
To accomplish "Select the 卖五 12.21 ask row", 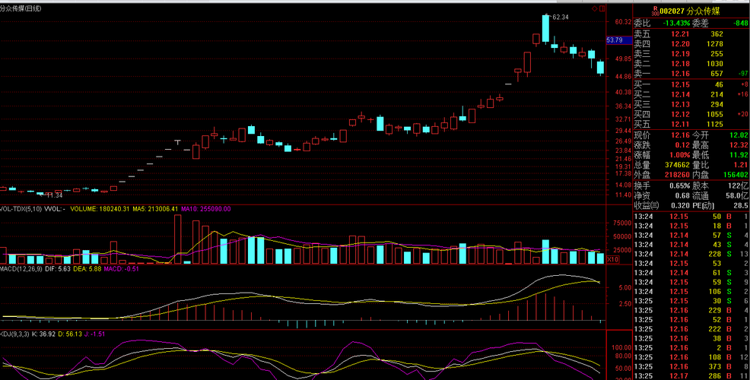I will pos(691,34).
